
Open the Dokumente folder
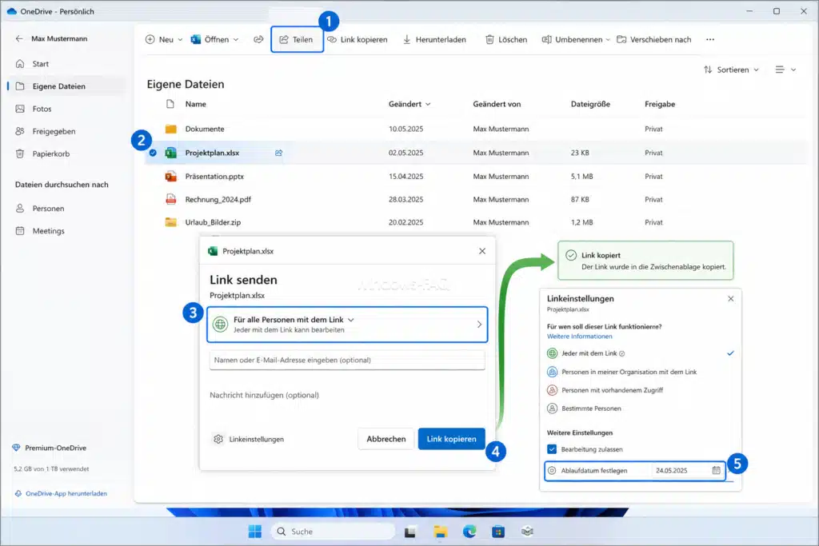[x=205, y=129]
